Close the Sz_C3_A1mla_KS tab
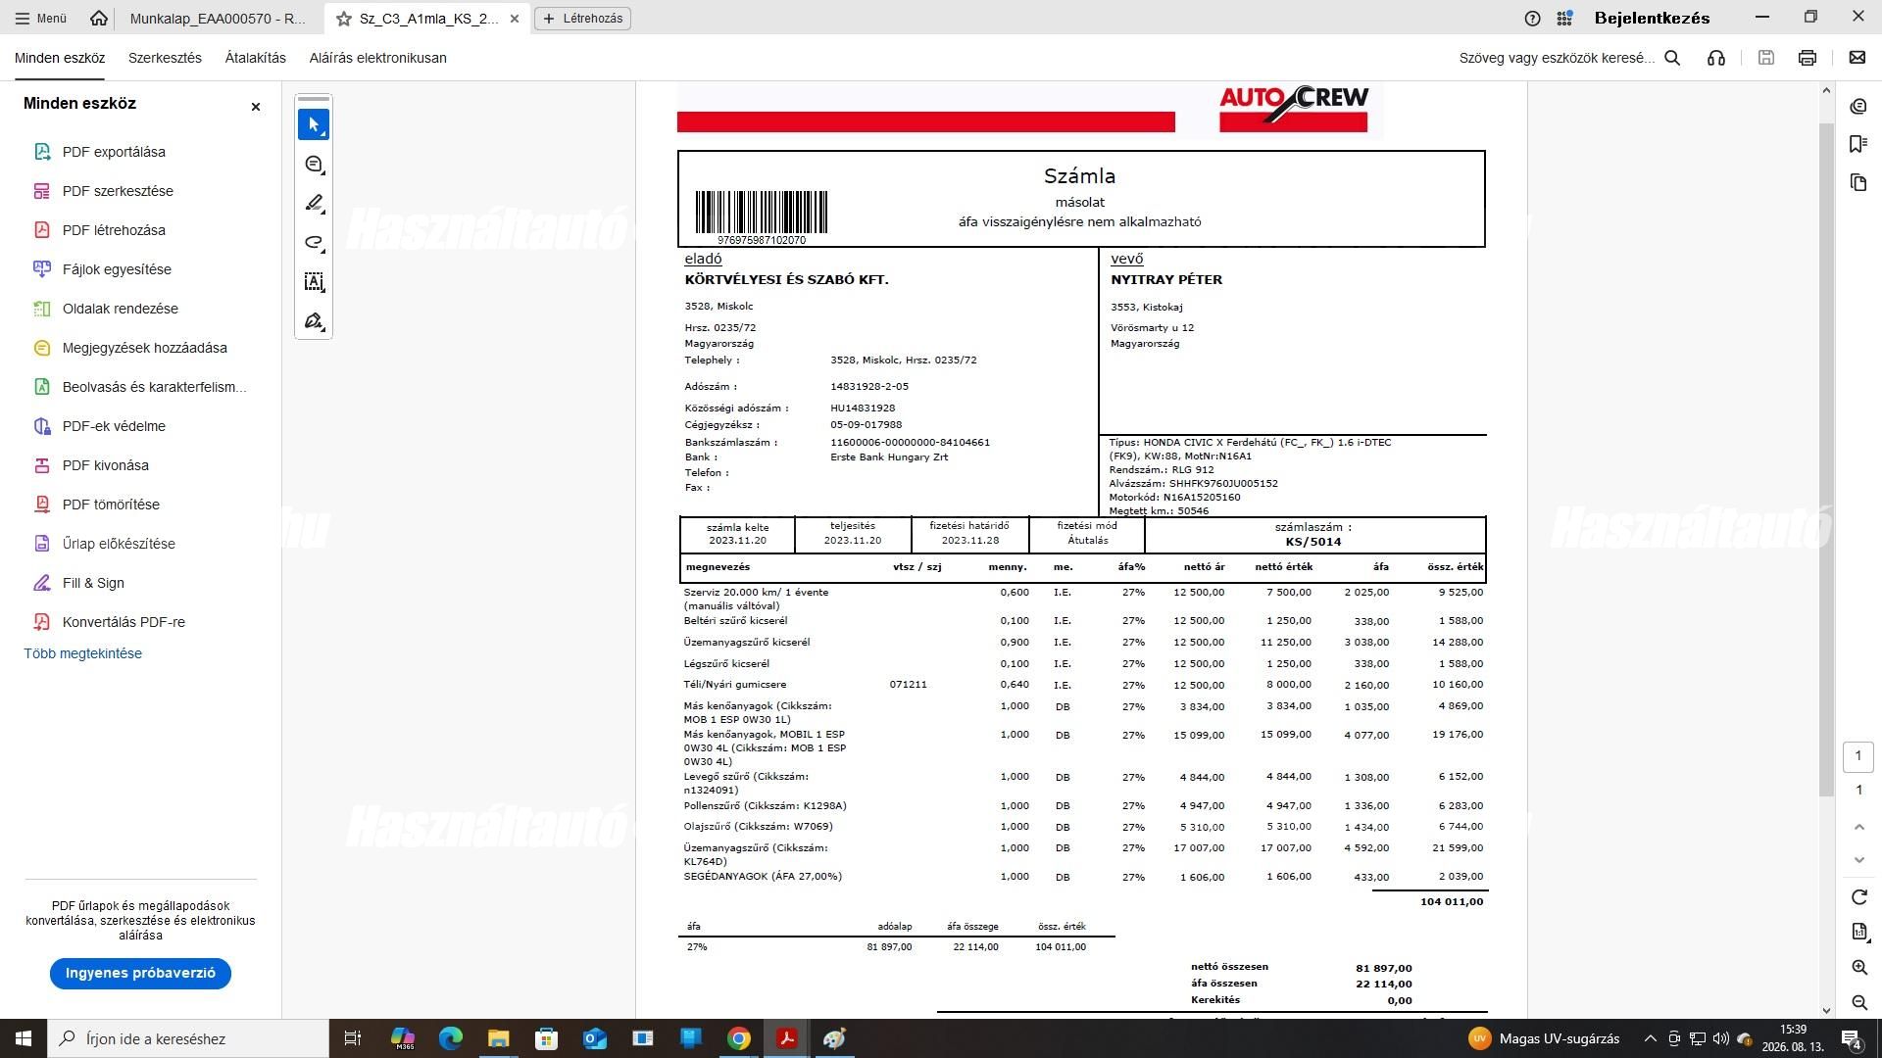 (515, 19)
